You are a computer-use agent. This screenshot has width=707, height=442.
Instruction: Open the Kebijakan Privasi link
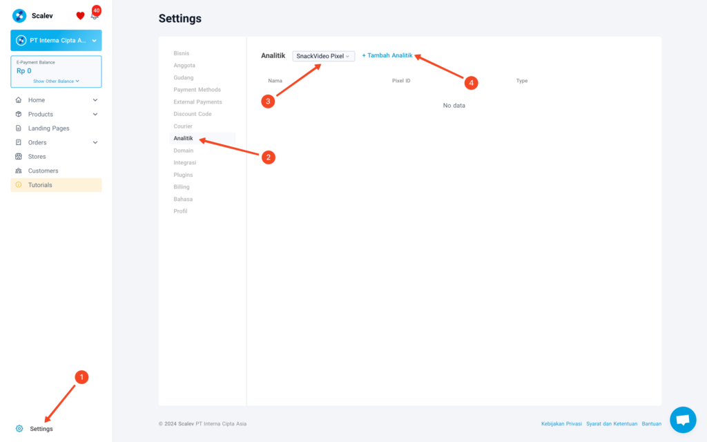[561, 424]
